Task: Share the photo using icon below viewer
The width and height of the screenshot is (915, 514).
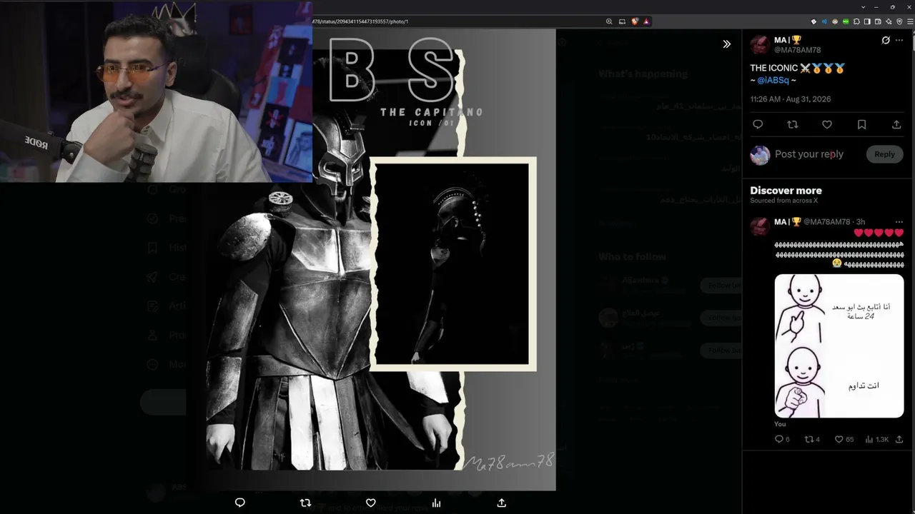Action: coord(501,503)
